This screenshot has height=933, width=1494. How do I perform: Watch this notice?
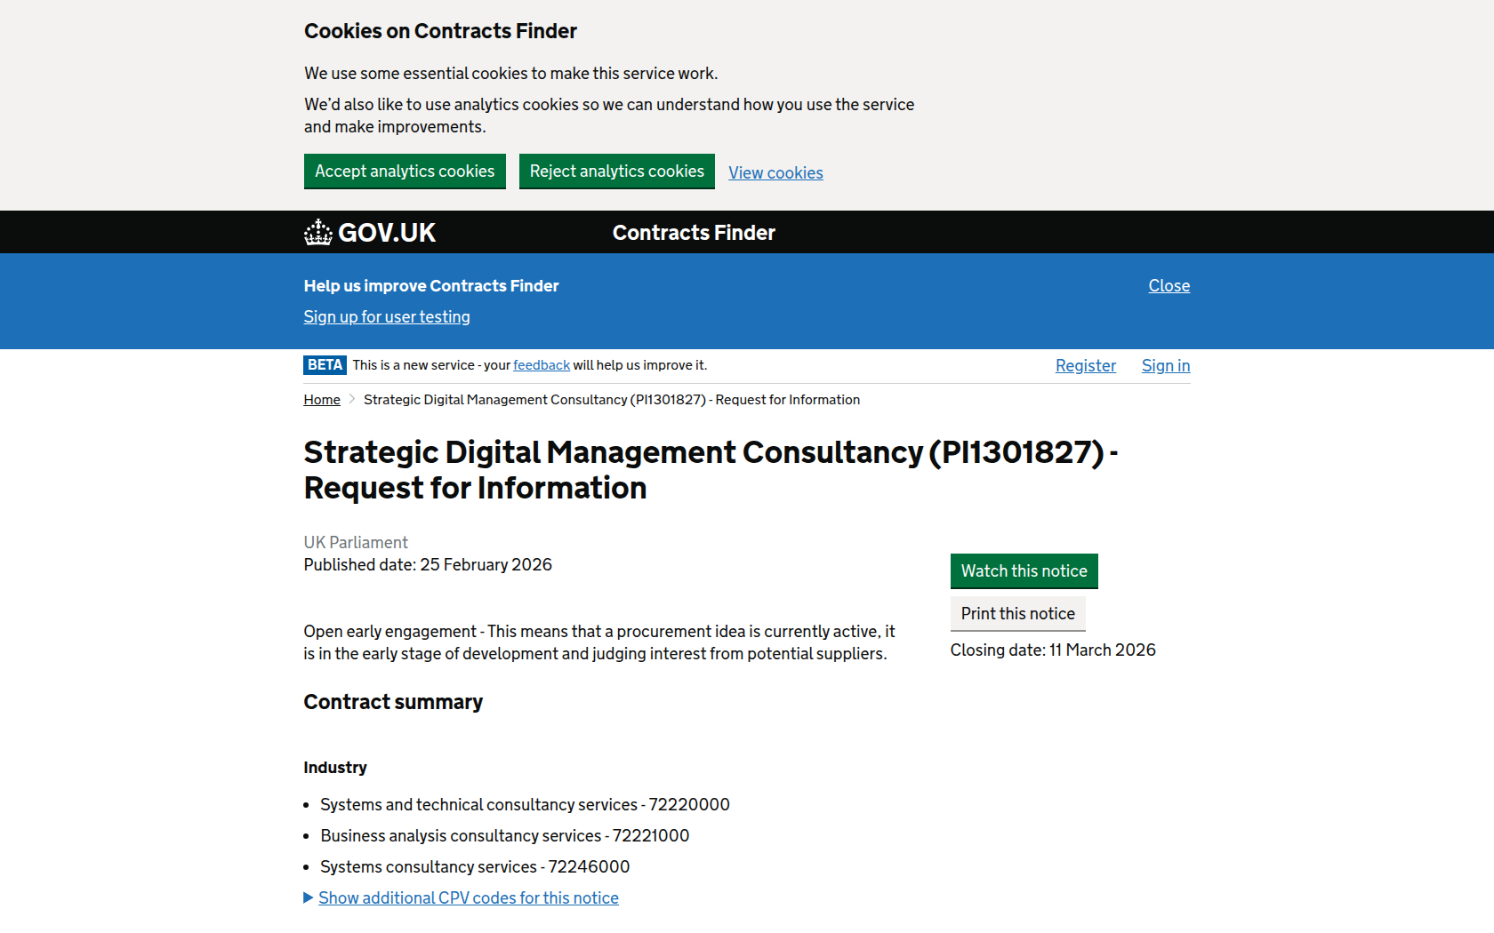tap(1024, 571)
